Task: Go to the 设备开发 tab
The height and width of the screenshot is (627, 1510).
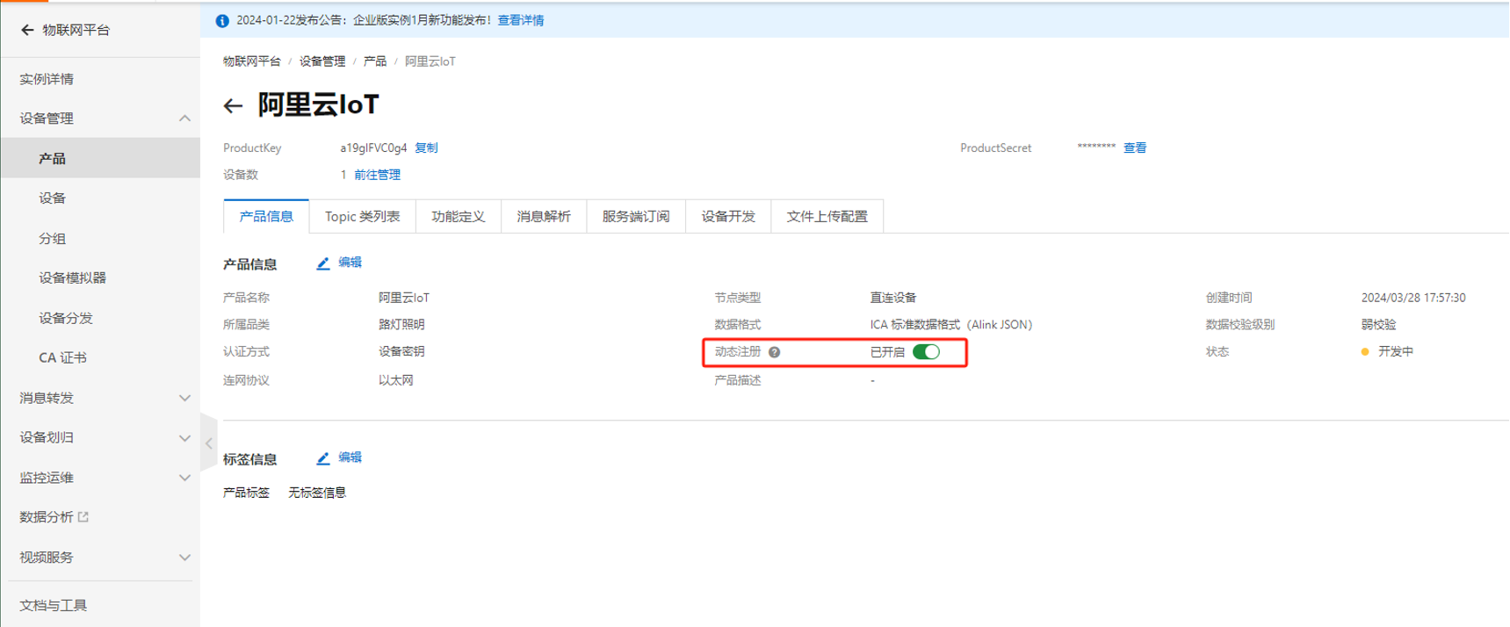Action: click(727, 216)
